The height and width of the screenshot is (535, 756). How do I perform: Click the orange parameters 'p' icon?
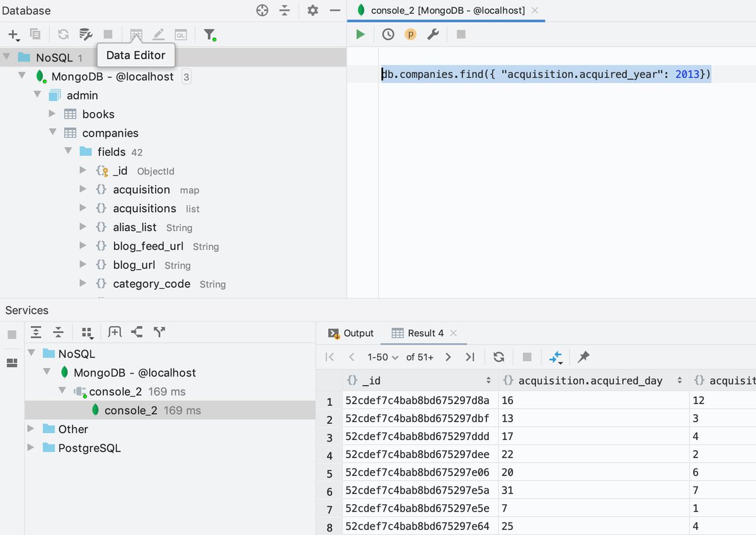(410, 34)
